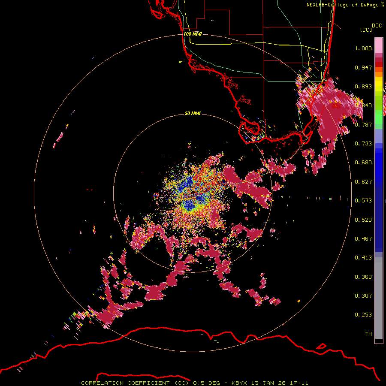Click the 13 JAN 26 date in caption
This screenshot has width=386, height=386.
(268, 383)
